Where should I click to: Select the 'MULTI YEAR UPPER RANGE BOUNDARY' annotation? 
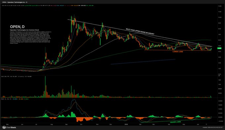(140, 31)
